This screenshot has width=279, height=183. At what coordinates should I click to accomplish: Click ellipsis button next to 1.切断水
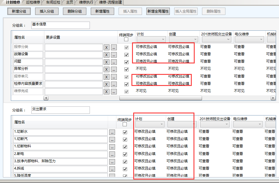pyautogui.click(x=112, y=132)
